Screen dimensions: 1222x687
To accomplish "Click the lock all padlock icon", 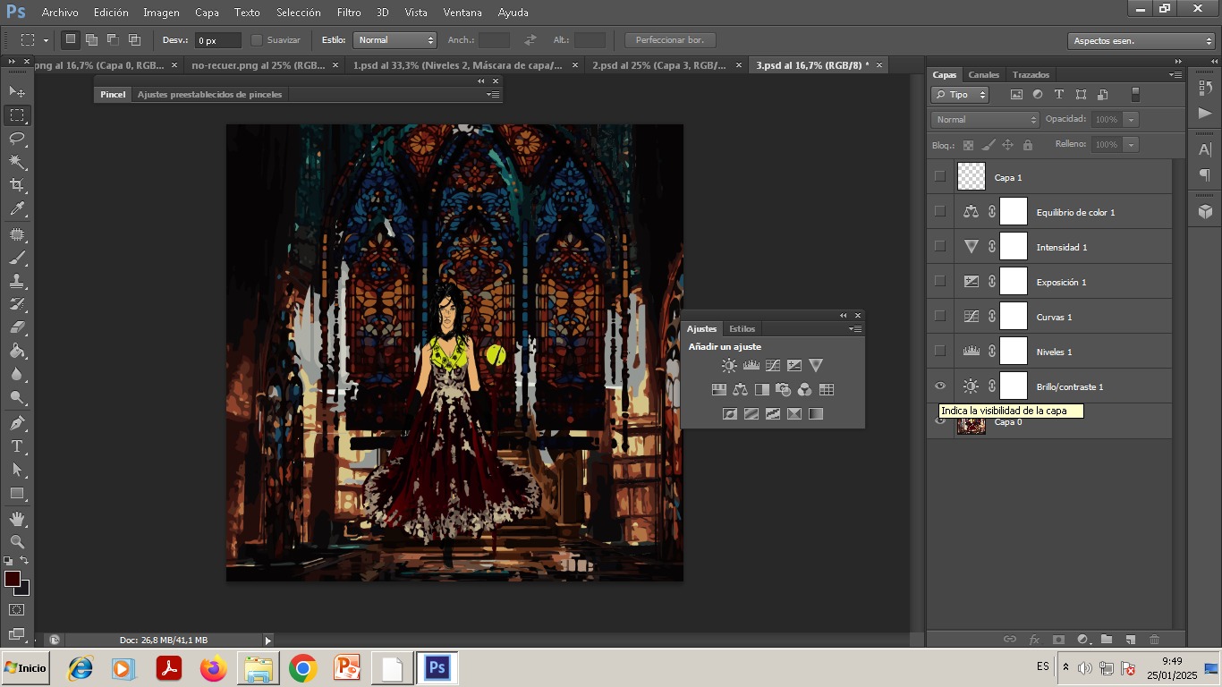I will [x=1027, y=145].
